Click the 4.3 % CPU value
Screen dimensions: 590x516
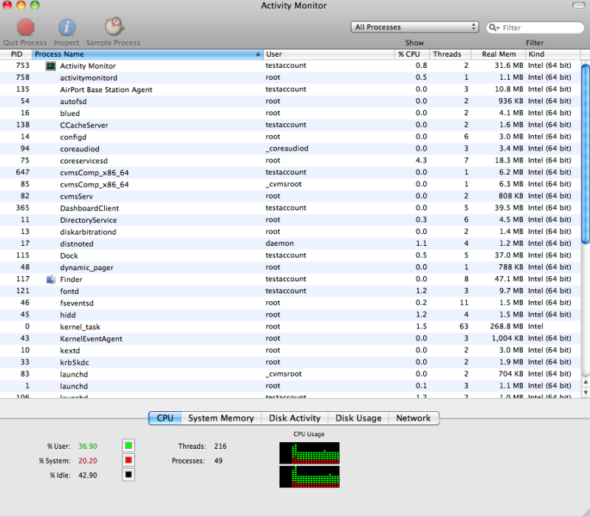coord(421,160)
